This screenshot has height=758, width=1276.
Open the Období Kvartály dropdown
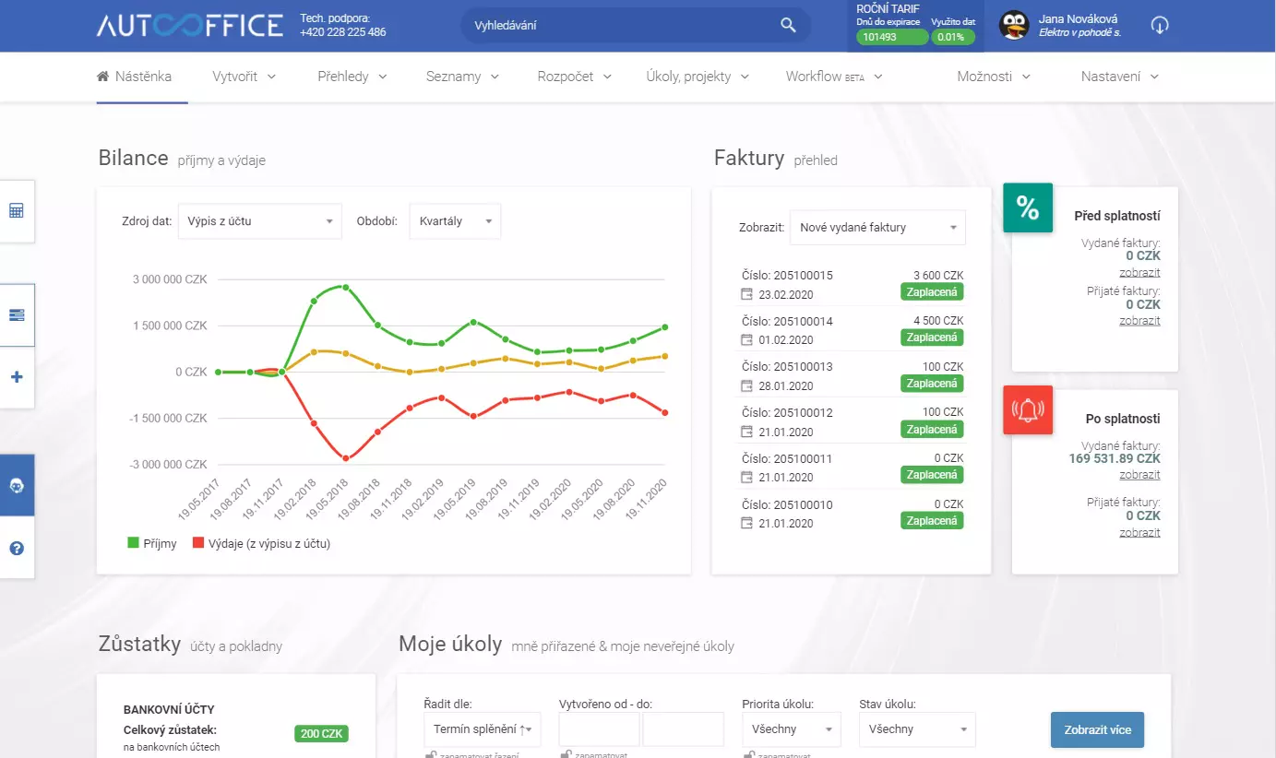tap(455, 221)
